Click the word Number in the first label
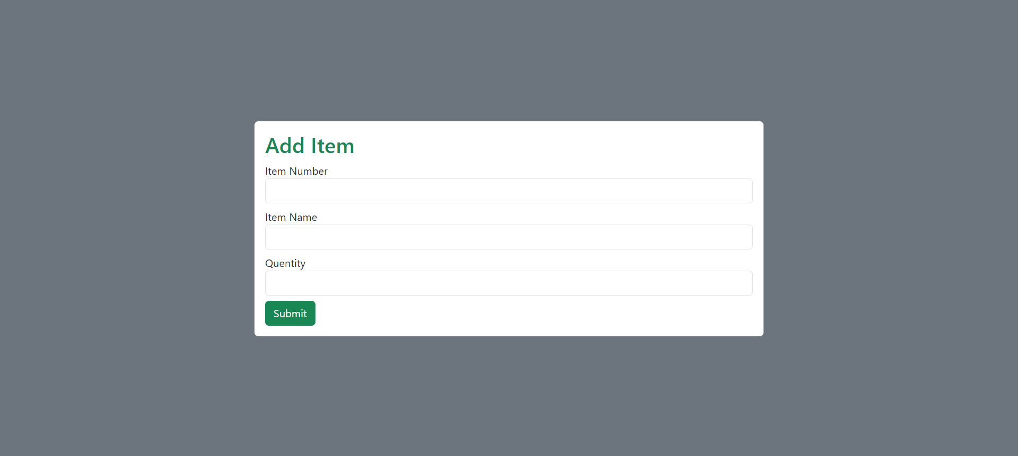 308,171
